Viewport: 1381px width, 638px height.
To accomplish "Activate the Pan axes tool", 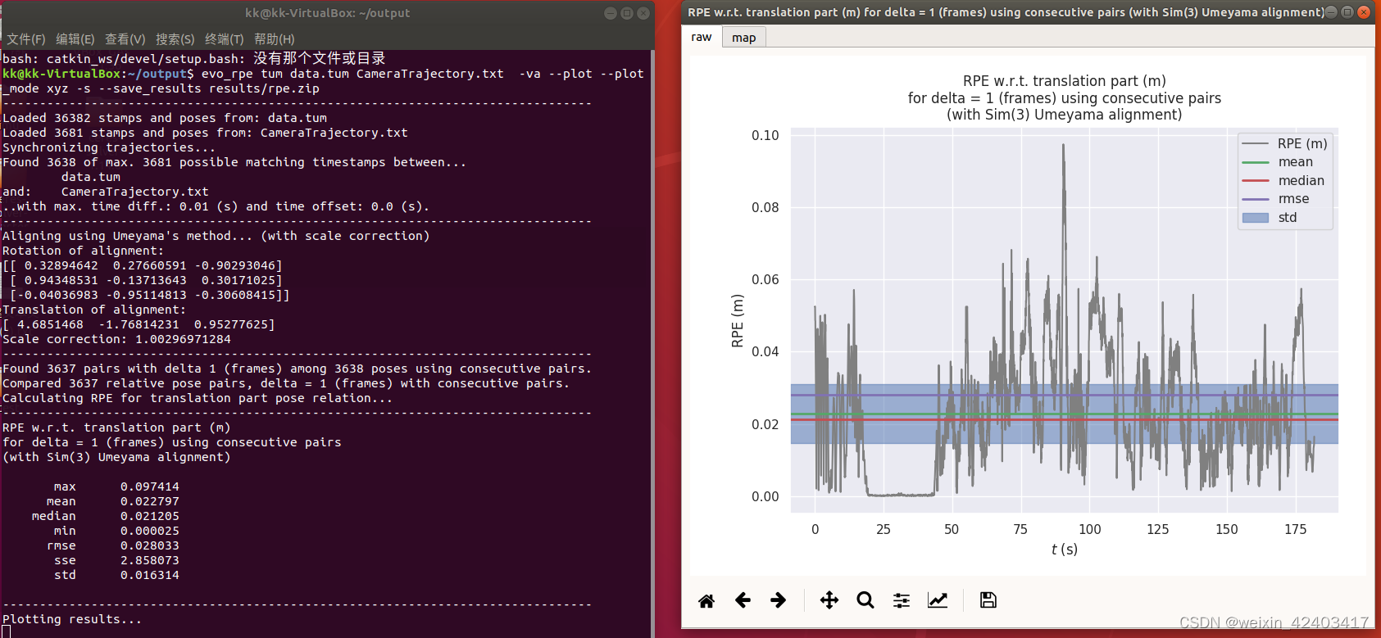I will 829,600.
